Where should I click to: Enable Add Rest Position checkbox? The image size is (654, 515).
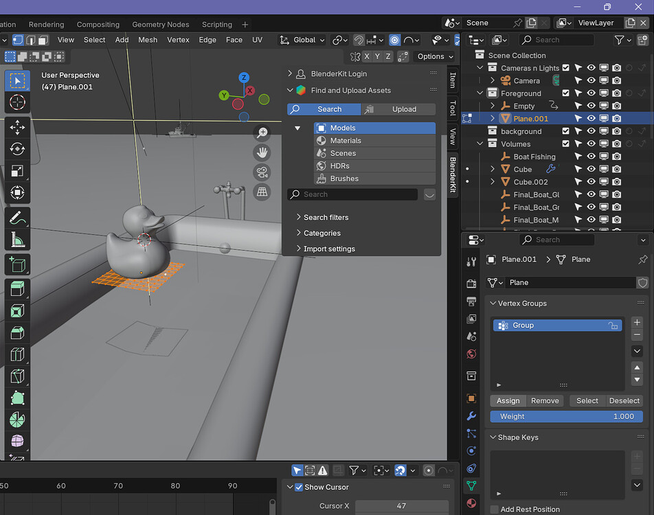(495, 509)
